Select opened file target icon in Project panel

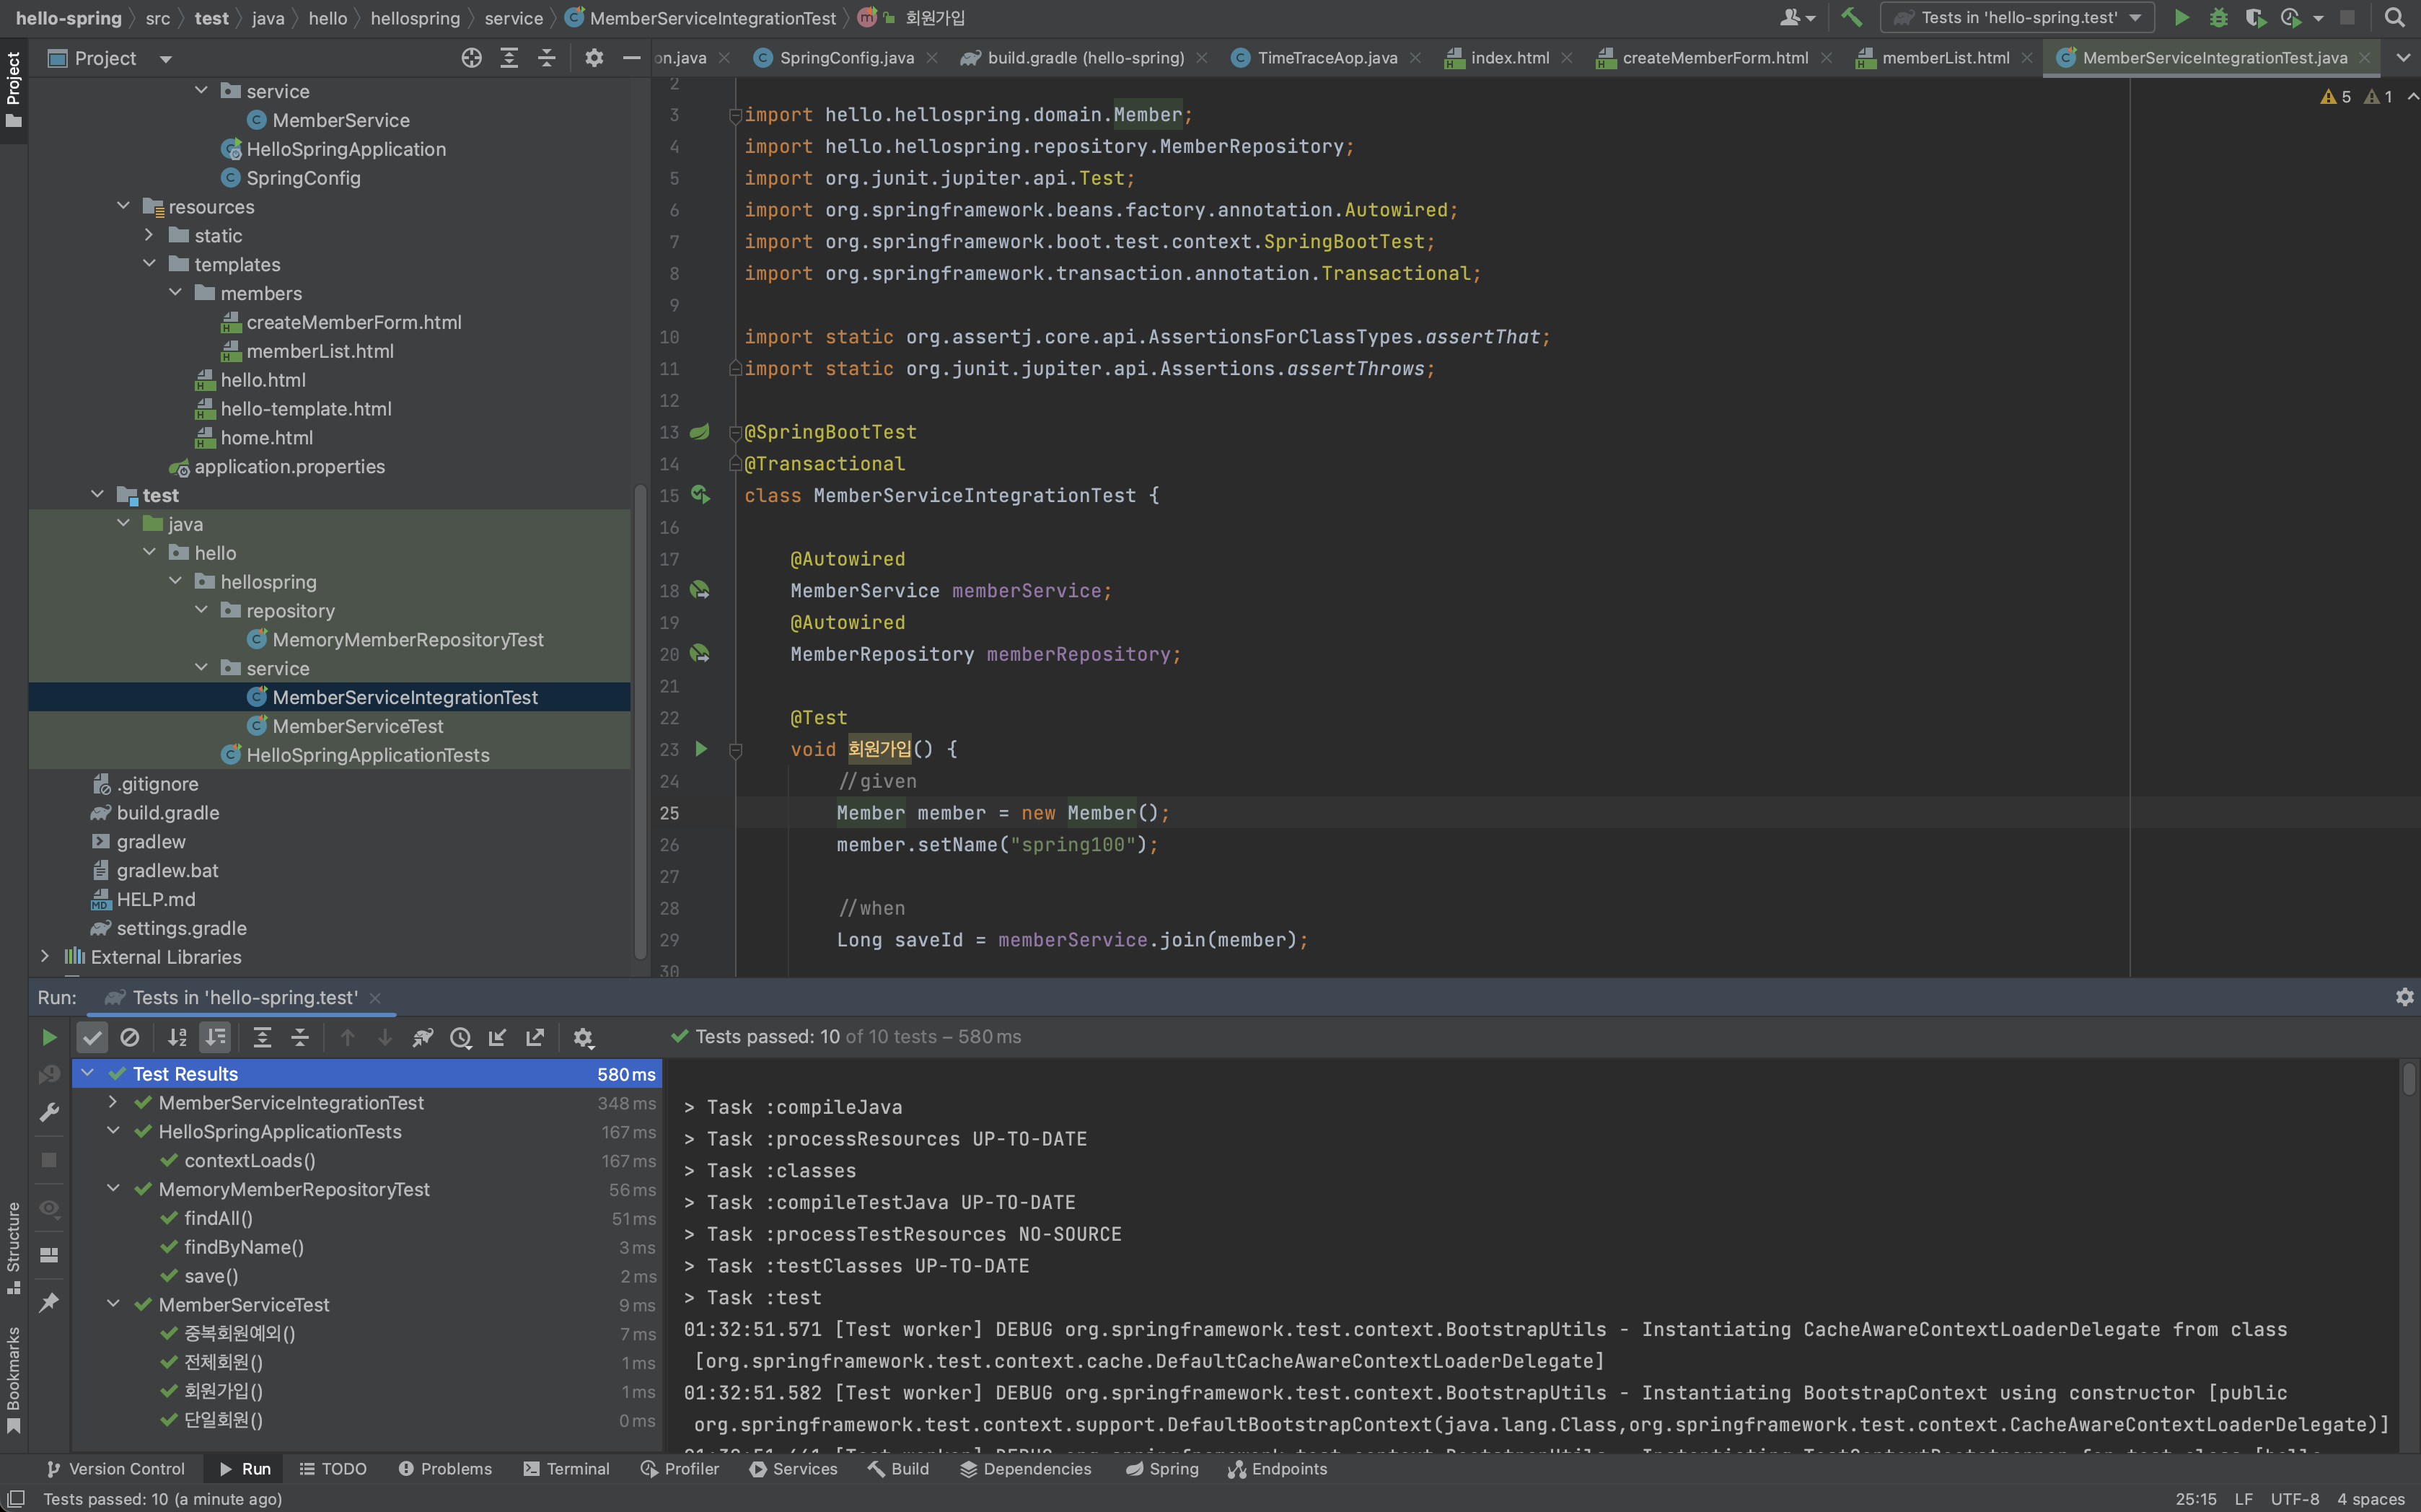(471, 58)
